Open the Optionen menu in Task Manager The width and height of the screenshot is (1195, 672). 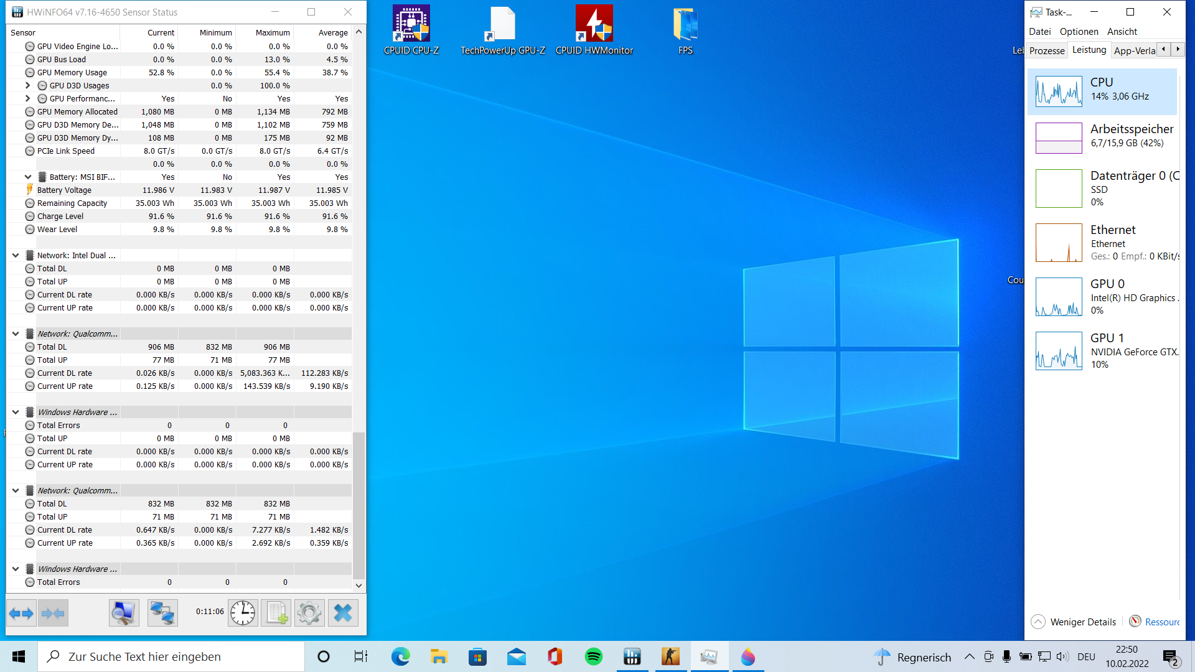1079,31
